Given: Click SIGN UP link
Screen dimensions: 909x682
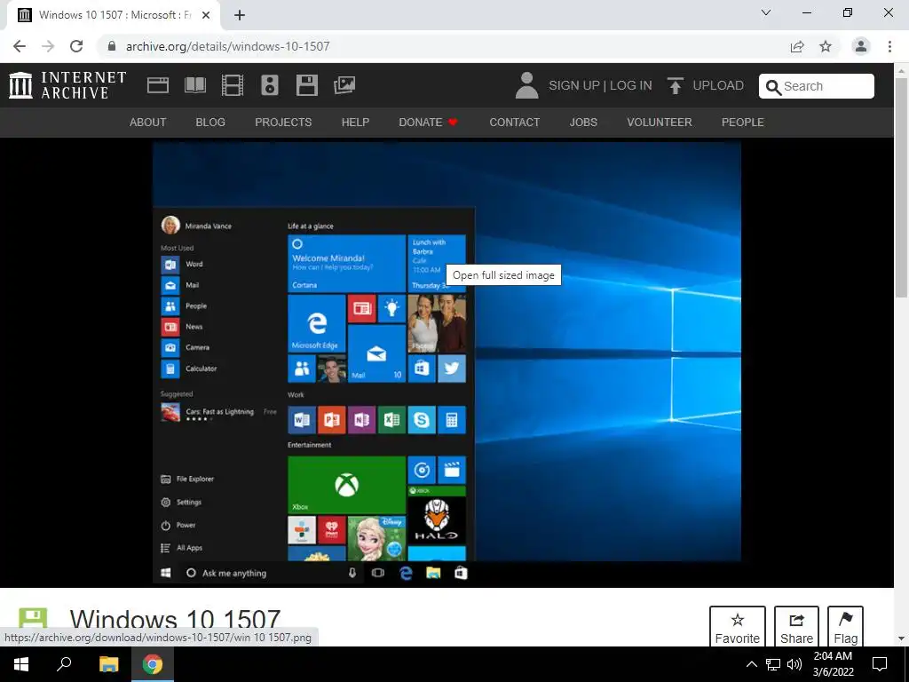Looking at the screenshot, I should [574, 85].
